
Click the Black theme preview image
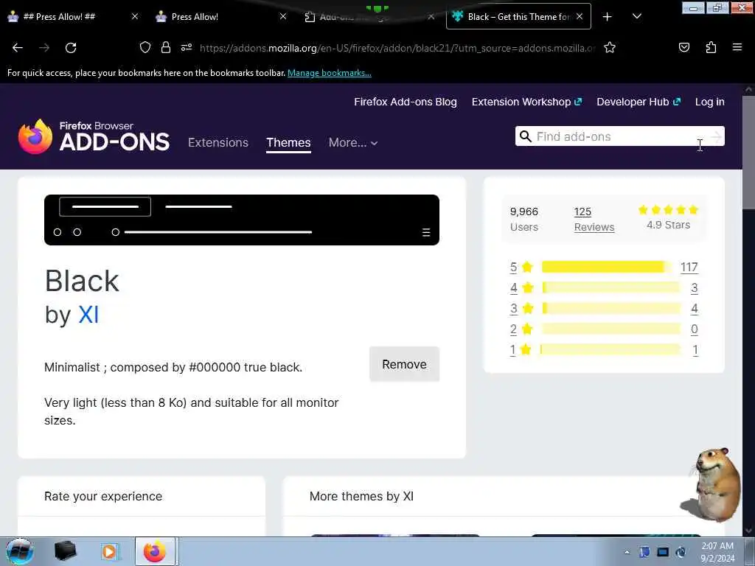tap(242, 220)
